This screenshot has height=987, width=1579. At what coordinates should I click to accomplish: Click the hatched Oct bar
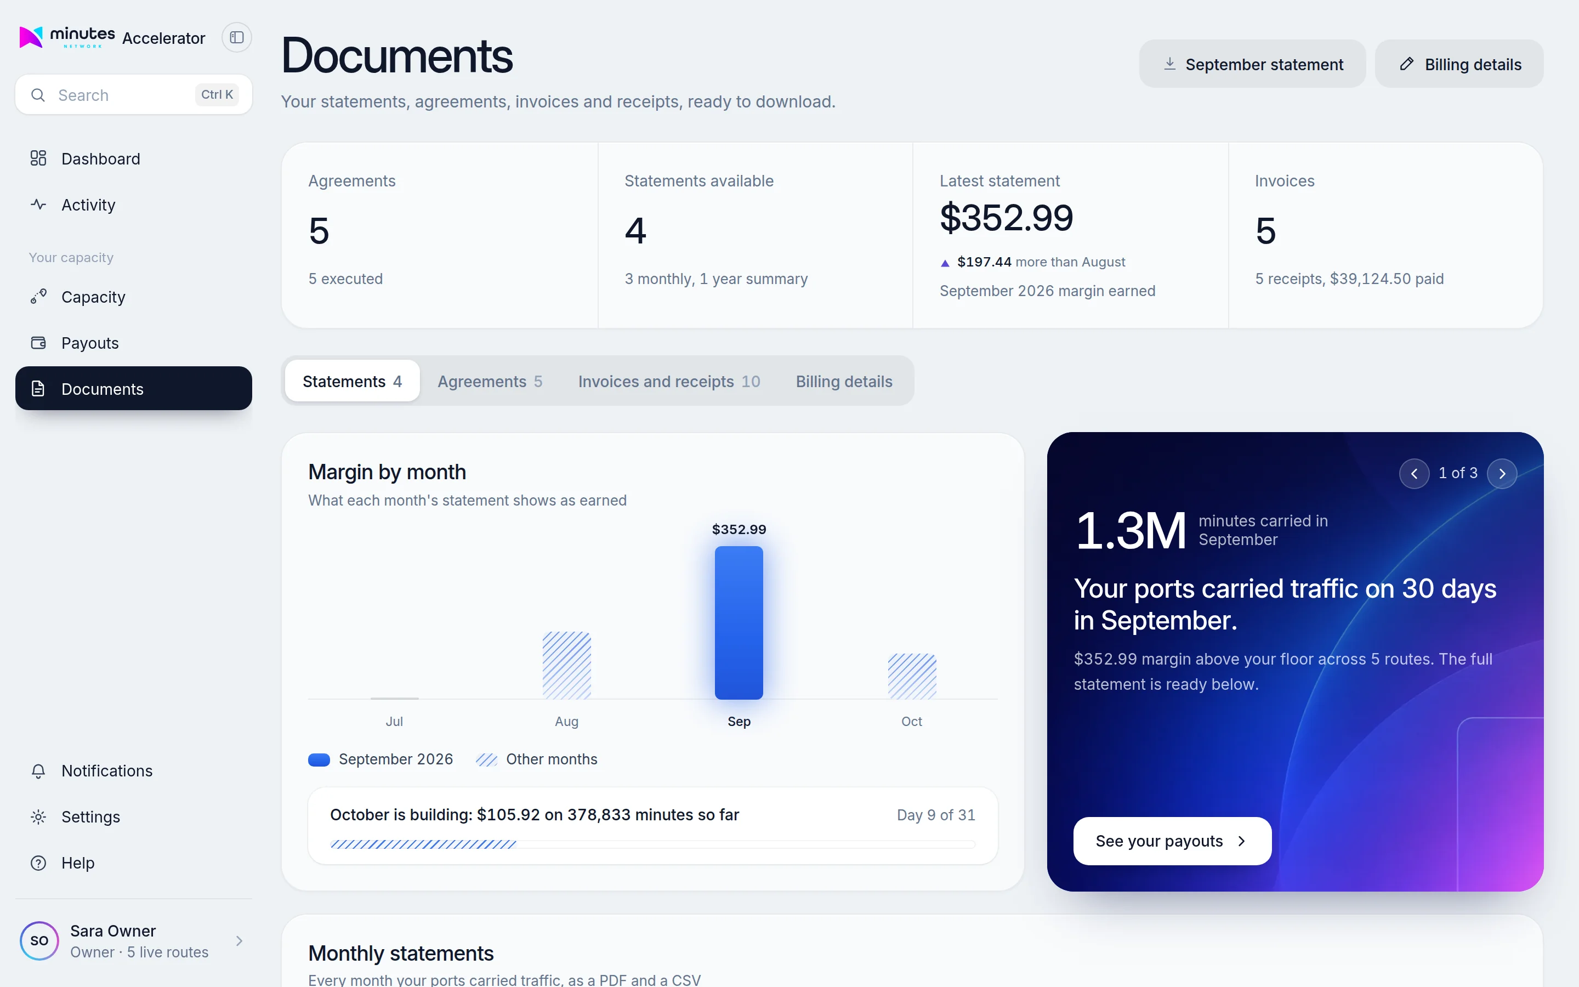click(912, 676)
